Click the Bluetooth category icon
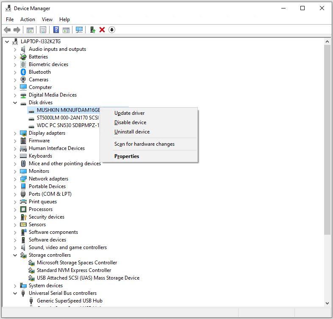Image resolution: width=333 pixels, height=319 pixels. click(x=23, y=72)
